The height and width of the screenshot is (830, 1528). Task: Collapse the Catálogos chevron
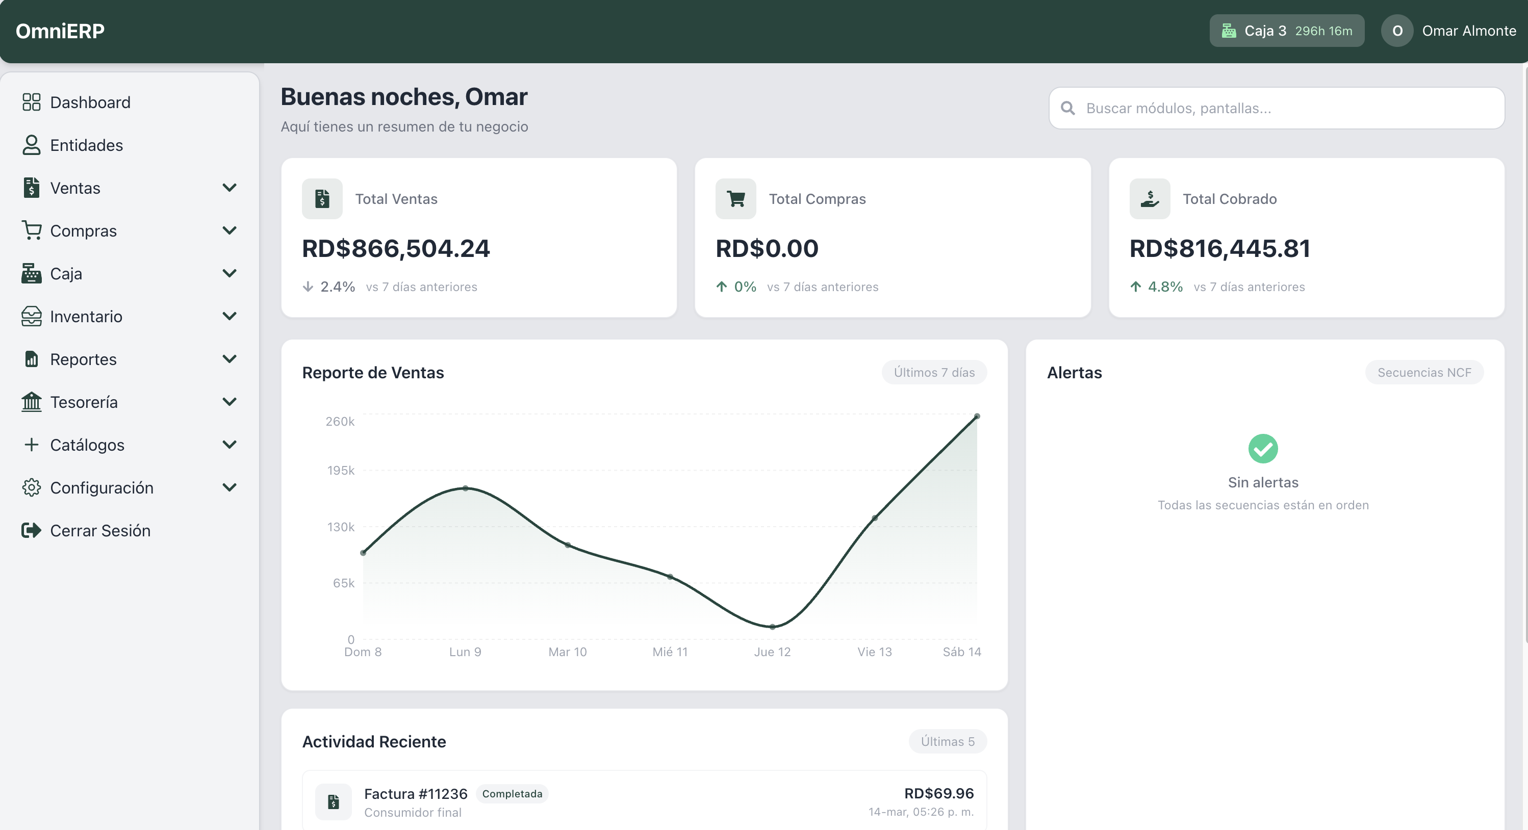tap(230, 444)
